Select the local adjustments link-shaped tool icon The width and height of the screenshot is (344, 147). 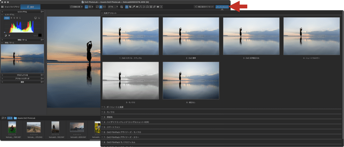(154, 7)
